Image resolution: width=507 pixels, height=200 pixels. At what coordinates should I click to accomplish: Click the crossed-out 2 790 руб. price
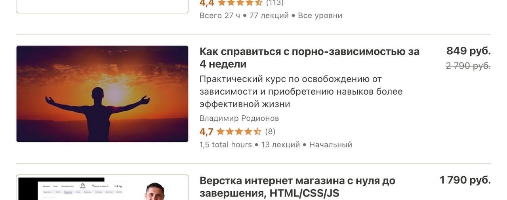(x=469, y=66)
